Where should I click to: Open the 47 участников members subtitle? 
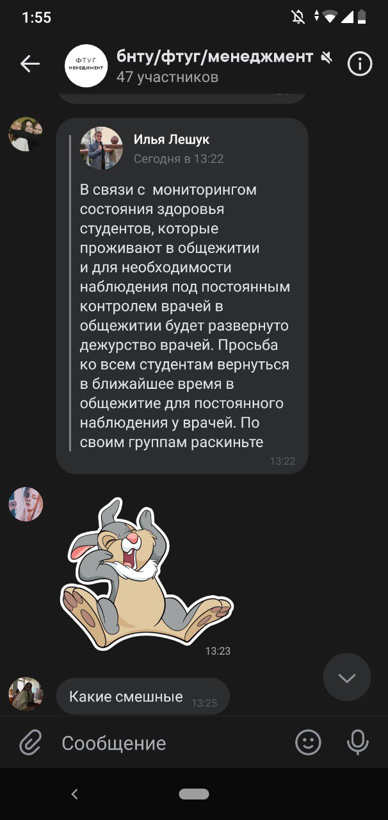click(x=168, y=78)
